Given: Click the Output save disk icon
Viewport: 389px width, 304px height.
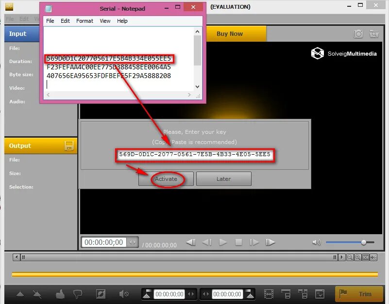Looking at the screenshot, I should (x=69, y=145).
